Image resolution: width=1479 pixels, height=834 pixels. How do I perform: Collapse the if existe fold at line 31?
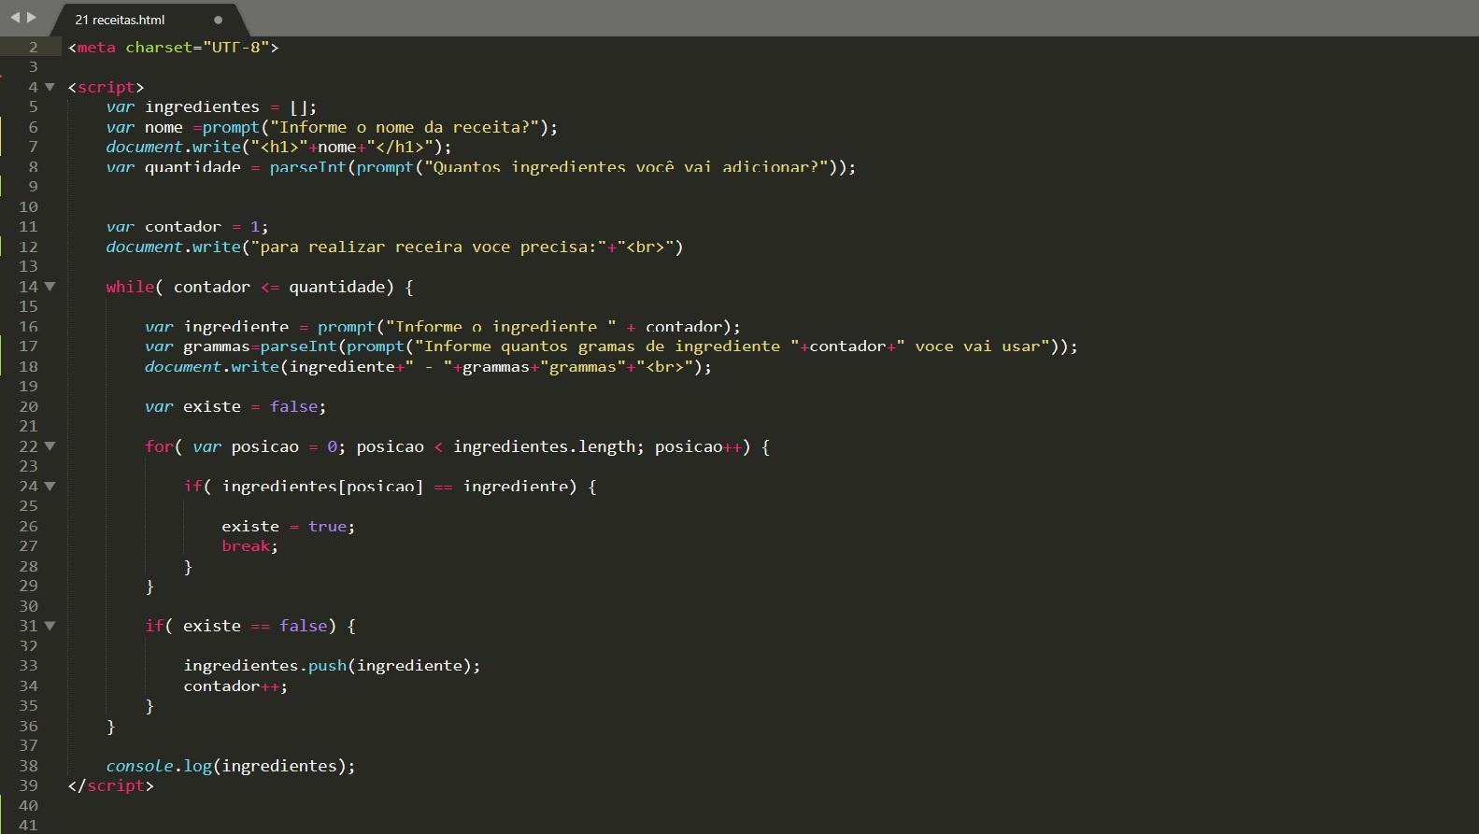click(50, 626)
